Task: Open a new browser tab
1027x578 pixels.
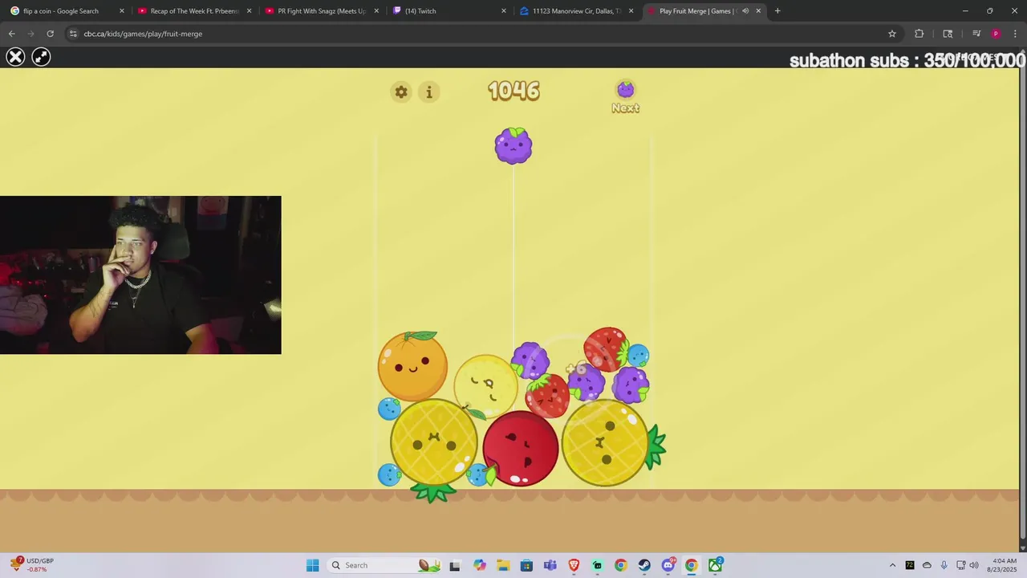Action: point(777,11)
